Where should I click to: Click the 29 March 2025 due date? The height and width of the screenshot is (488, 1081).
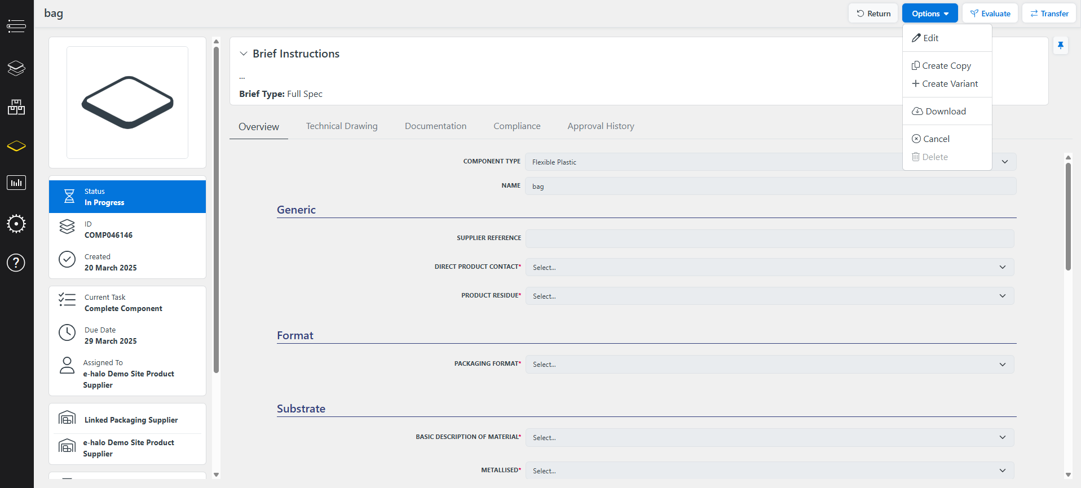coord(111,341)
